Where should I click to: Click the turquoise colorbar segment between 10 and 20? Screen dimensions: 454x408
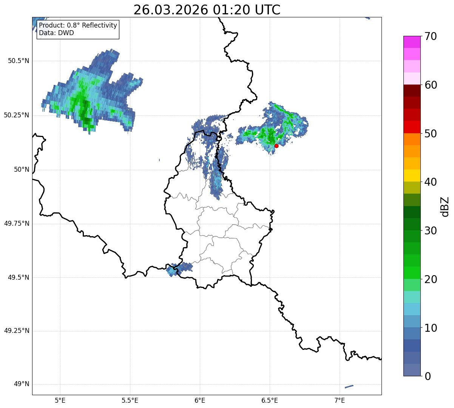point(412,297)
